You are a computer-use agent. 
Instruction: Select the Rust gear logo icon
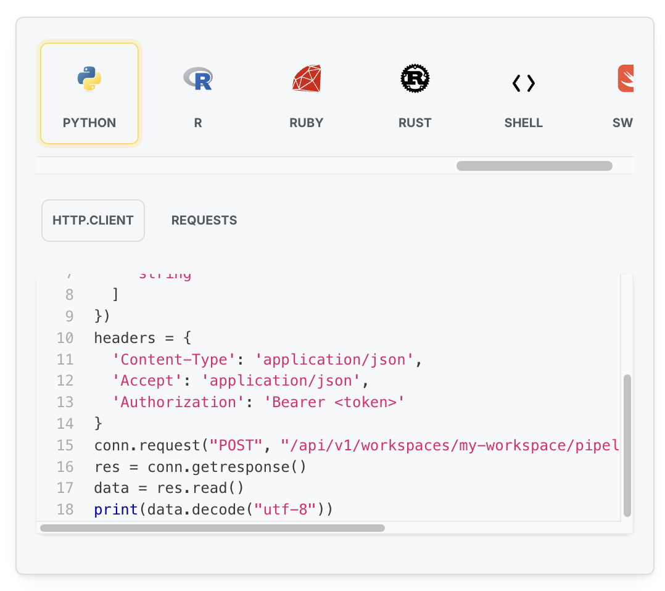click(415, 78)
